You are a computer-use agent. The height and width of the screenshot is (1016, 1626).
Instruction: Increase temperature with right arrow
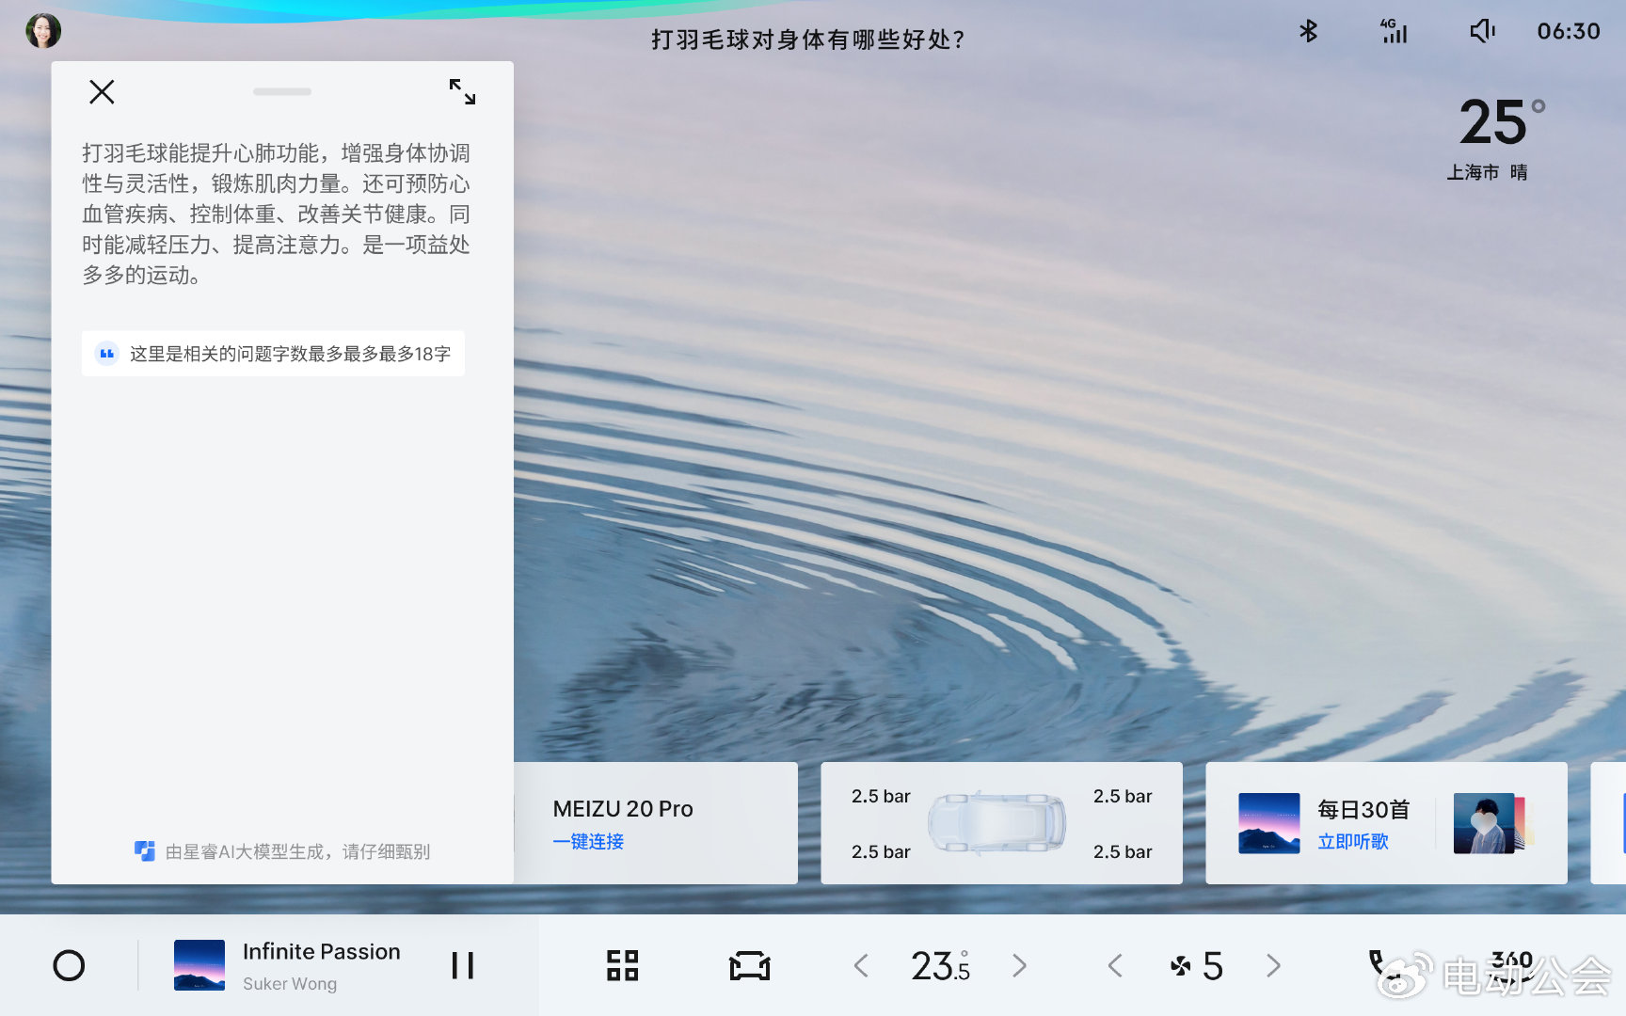click(x=1019, y=965)
